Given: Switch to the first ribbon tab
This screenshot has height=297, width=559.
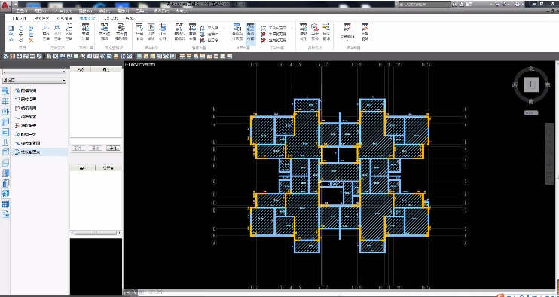Looking at the screenshot, I should click(x=19, y=18).
